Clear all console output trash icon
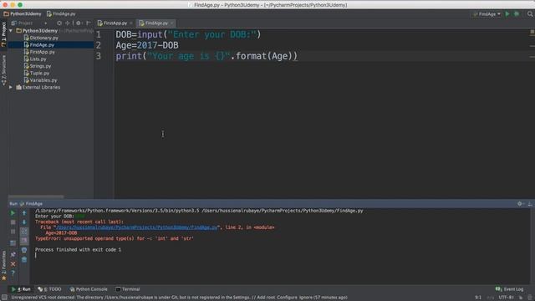Viewport: 535px width, 301px height. (x=24, y=260)
